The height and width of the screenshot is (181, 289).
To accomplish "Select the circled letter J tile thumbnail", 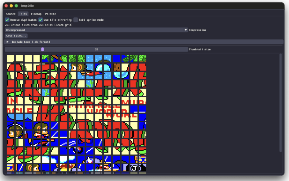I will coord(134,168).
